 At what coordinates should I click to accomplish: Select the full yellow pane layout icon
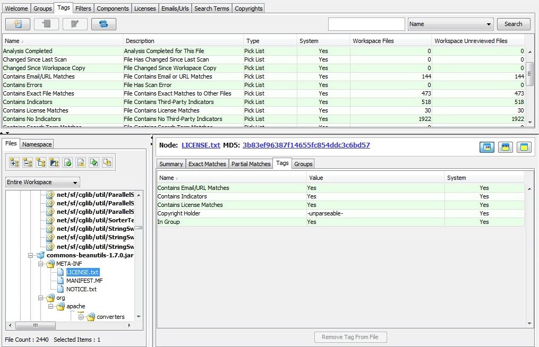click(x=524, y=147)
